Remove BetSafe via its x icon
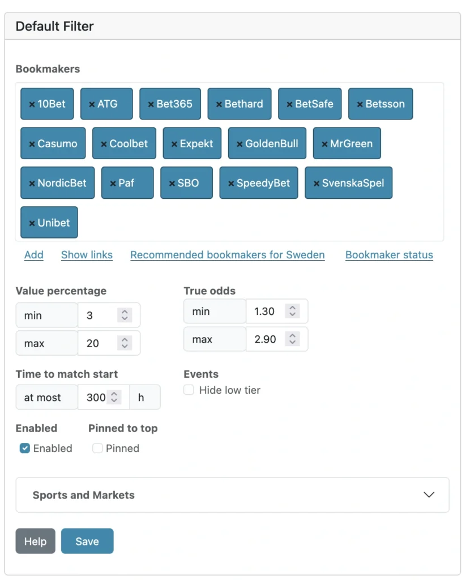The height and width of the screenshot is (580, 466). click(289, 105)
